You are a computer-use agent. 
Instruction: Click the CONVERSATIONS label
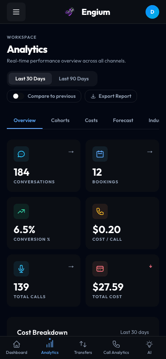34,182
